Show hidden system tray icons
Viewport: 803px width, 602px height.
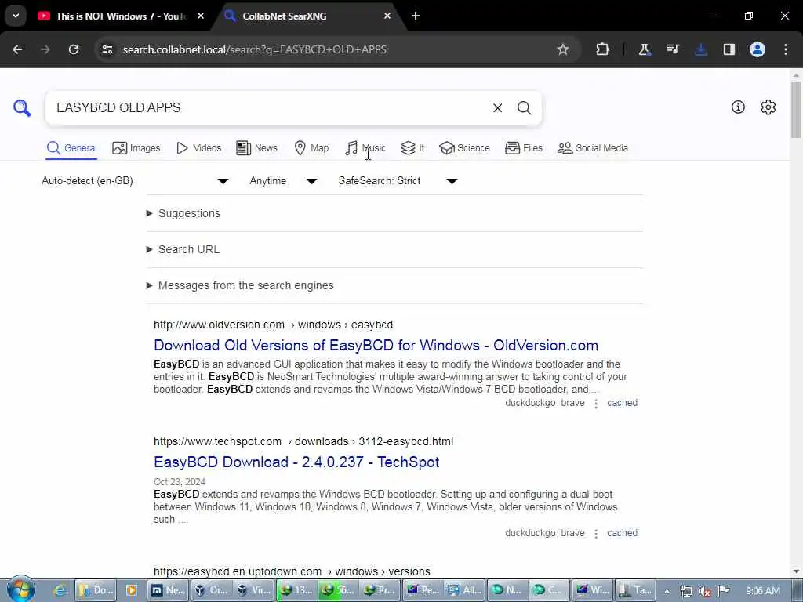[x=667, y=591]
